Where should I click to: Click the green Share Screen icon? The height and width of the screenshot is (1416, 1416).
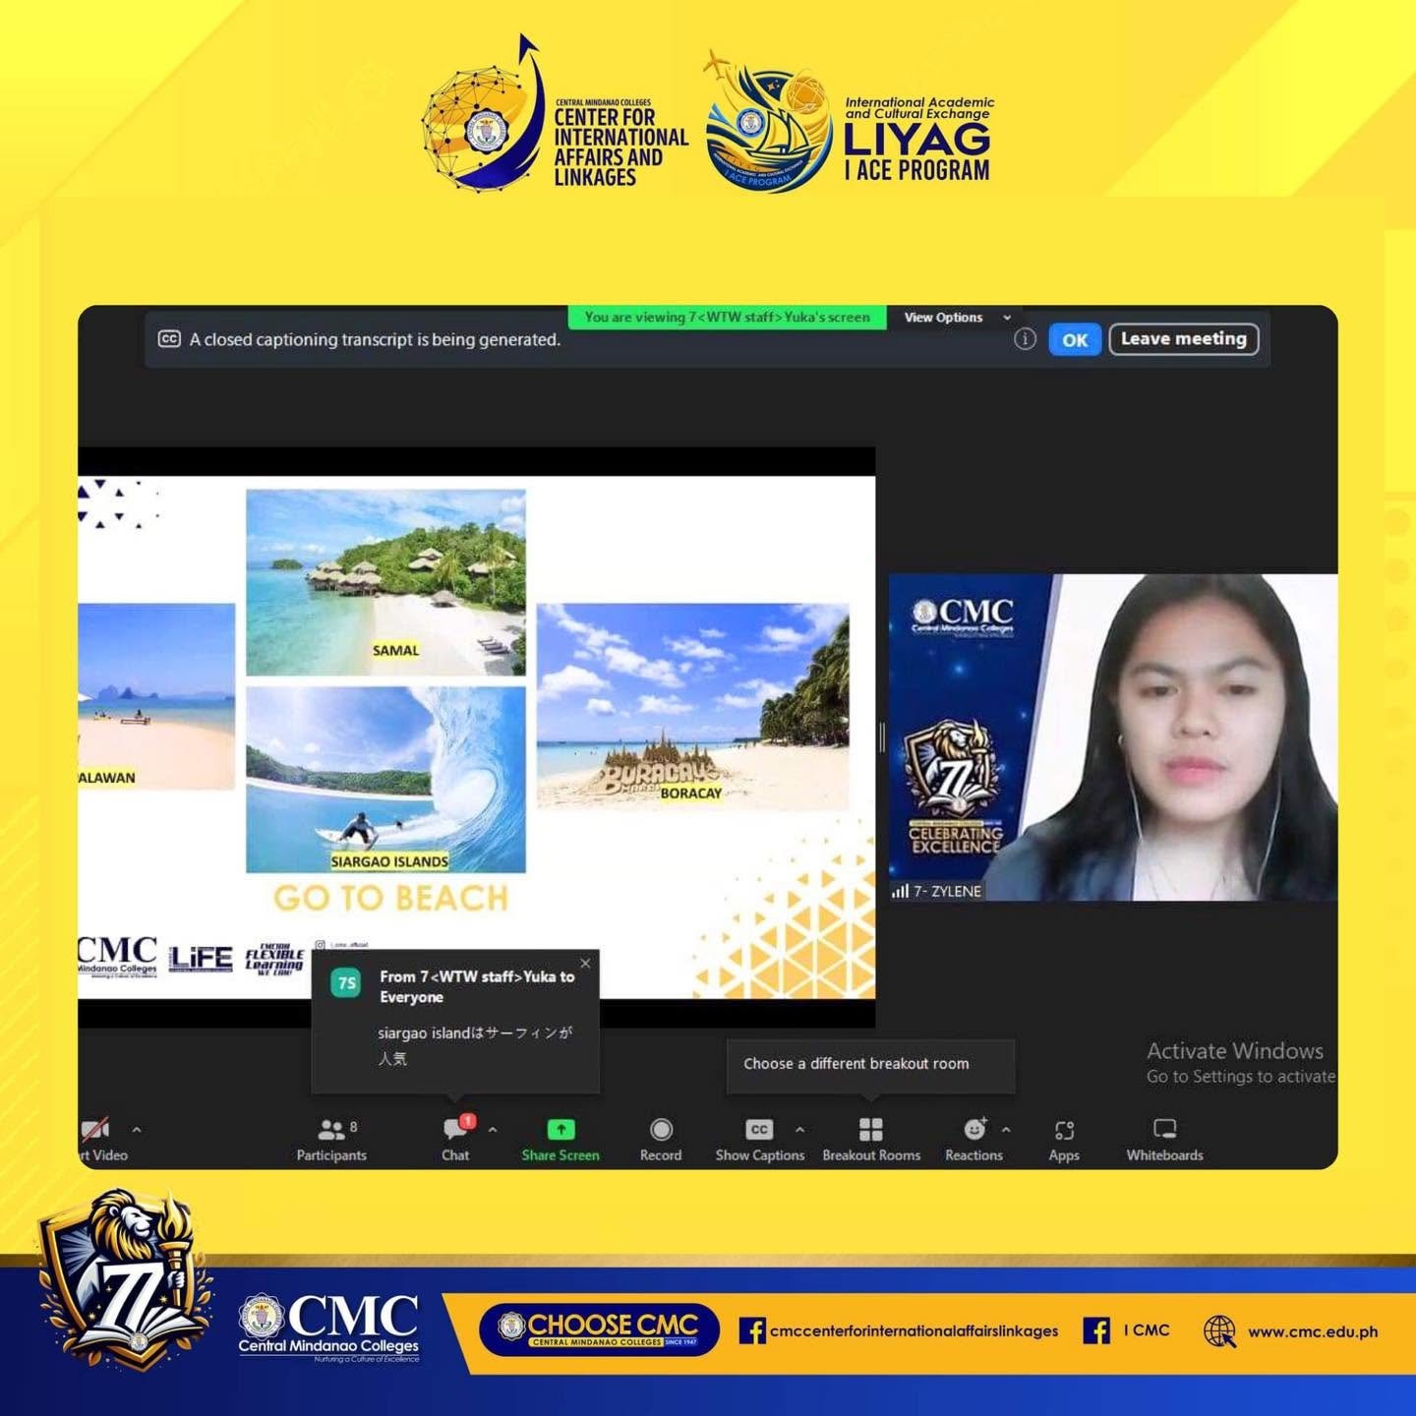coord(560,1129)
